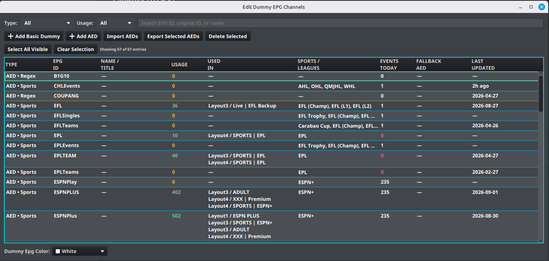The image size is (549, 261).
Task: Sort by the EPG ID column header
Action: pyautogui.click(x=76, y=64)
